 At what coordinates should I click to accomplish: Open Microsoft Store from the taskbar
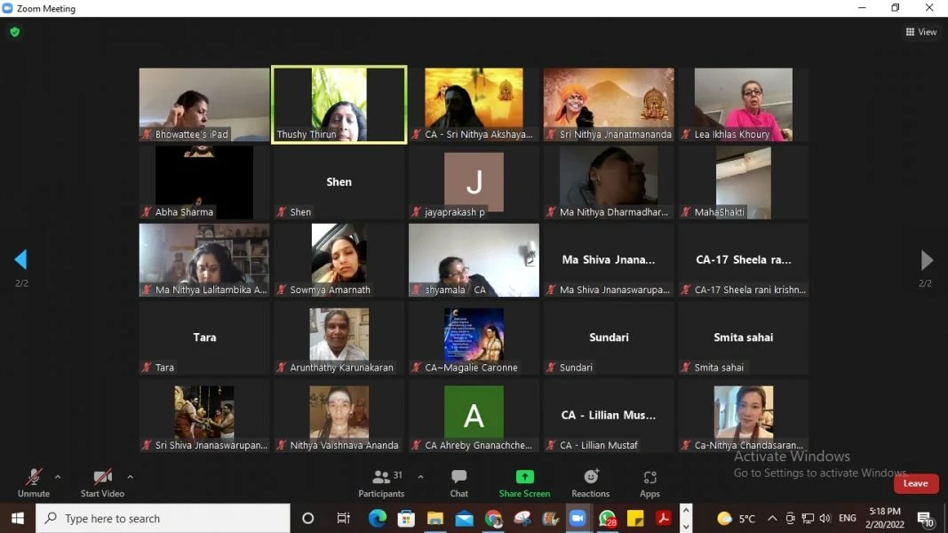(x=406, y=519)
